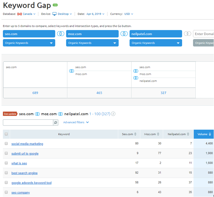Click the sort arrows on Moz.com column

tap(158, 134)
